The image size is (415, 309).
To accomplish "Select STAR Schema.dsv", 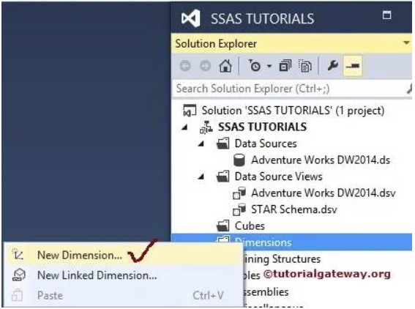I will [294, 209].
